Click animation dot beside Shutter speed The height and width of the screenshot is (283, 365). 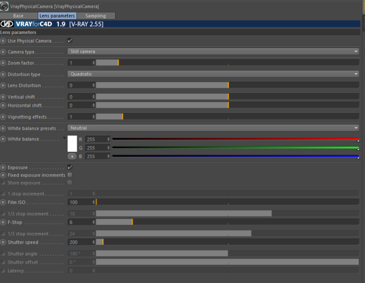pos(3,242)
